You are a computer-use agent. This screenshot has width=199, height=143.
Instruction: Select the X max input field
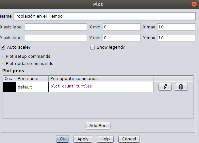pos(176,27)
